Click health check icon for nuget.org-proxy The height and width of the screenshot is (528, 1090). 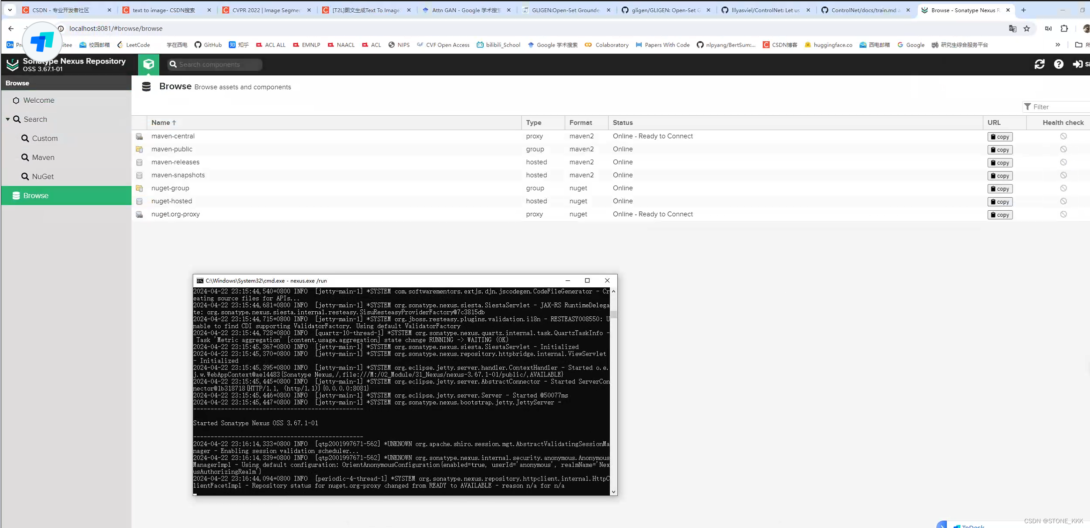tap(1063, 215)
